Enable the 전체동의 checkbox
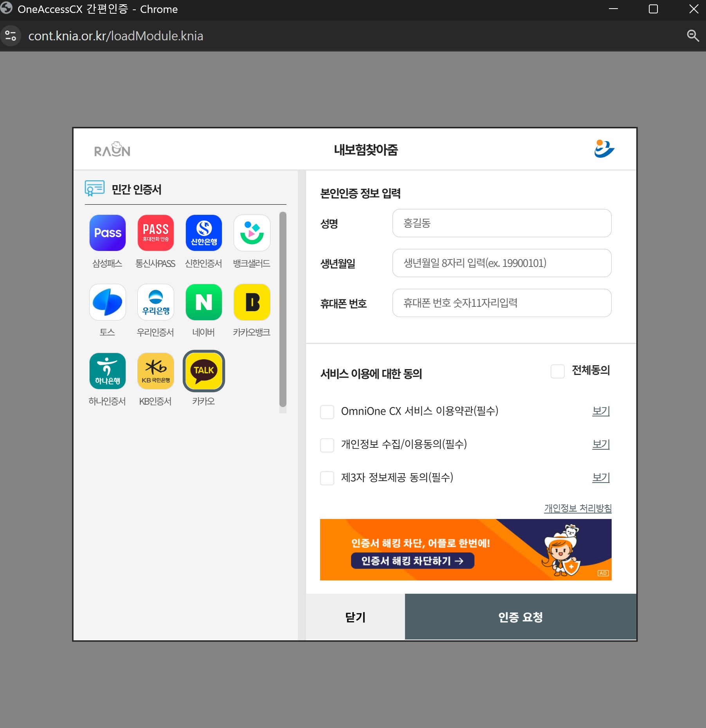 tap(557, 371)
